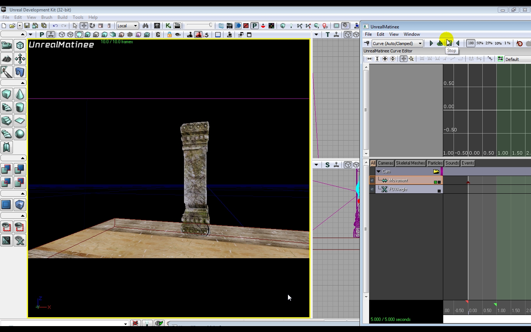Viewport: 531px width, 332px height.
Task: Click the Play Reverse triangle icon
Action: pyautogui.click(x=458, y=43)
